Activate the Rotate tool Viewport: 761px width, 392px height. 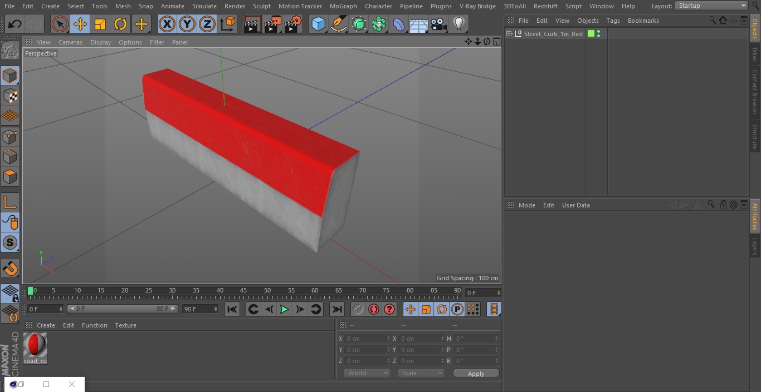click(x=120, y=24)
